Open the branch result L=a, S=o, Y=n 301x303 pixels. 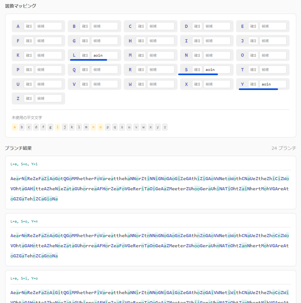(24, 221)
